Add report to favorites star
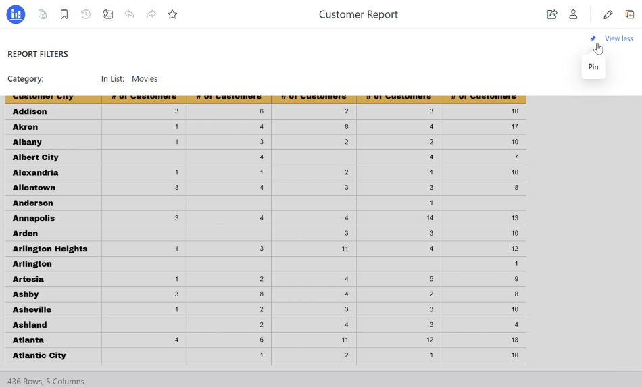This screenshot has height=387, width=642. click(172, 14)
